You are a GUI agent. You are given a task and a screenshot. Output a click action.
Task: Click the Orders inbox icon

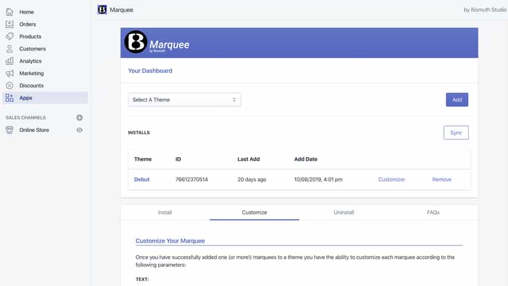click(x=9, y=25)
